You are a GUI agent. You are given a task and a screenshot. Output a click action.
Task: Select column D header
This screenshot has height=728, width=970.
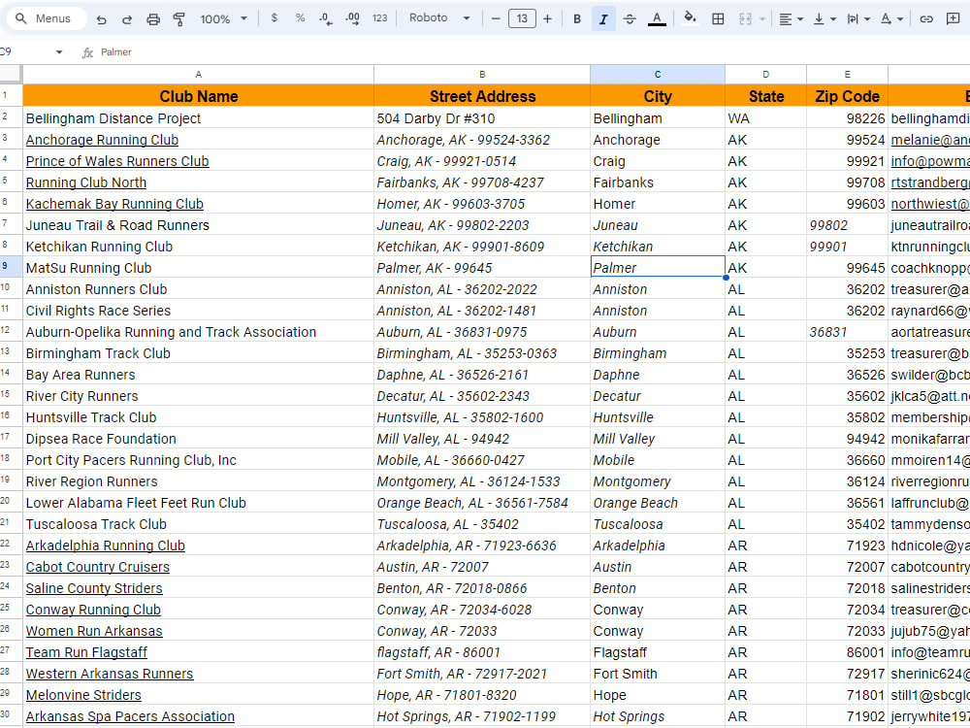(766, 75)
